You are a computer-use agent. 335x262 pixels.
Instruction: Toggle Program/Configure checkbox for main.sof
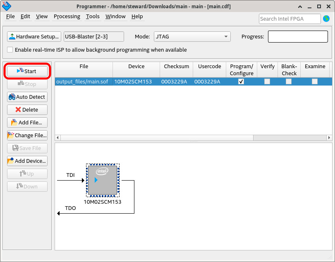241,81
